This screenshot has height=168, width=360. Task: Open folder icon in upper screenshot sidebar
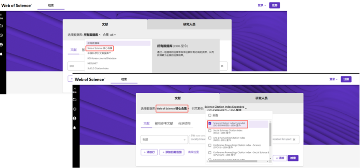[x=1, y=26]
